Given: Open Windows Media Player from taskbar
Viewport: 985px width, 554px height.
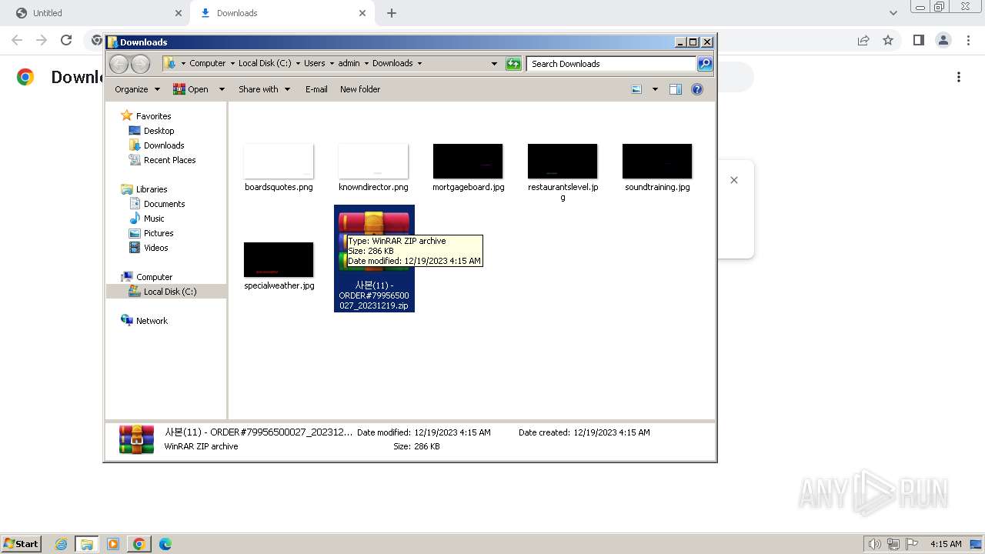Looking at the screenshot, I should click(x=113, y=544).
